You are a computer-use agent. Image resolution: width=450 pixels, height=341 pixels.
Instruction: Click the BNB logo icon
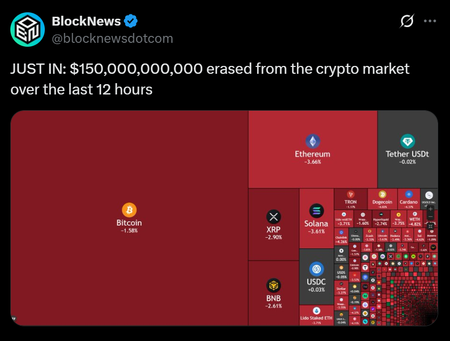pyautogui.click(x=273, y=285)
